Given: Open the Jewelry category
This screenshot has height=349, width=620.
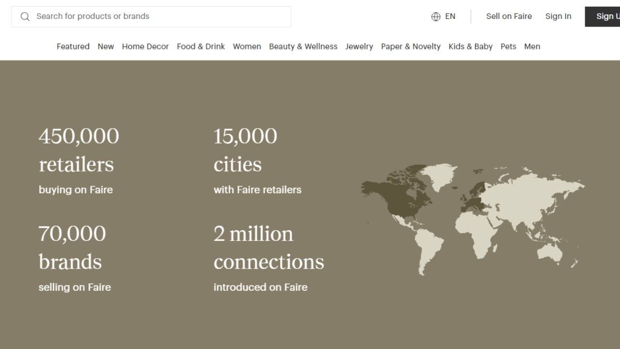Looking at the screenshot, I should 359,47.
